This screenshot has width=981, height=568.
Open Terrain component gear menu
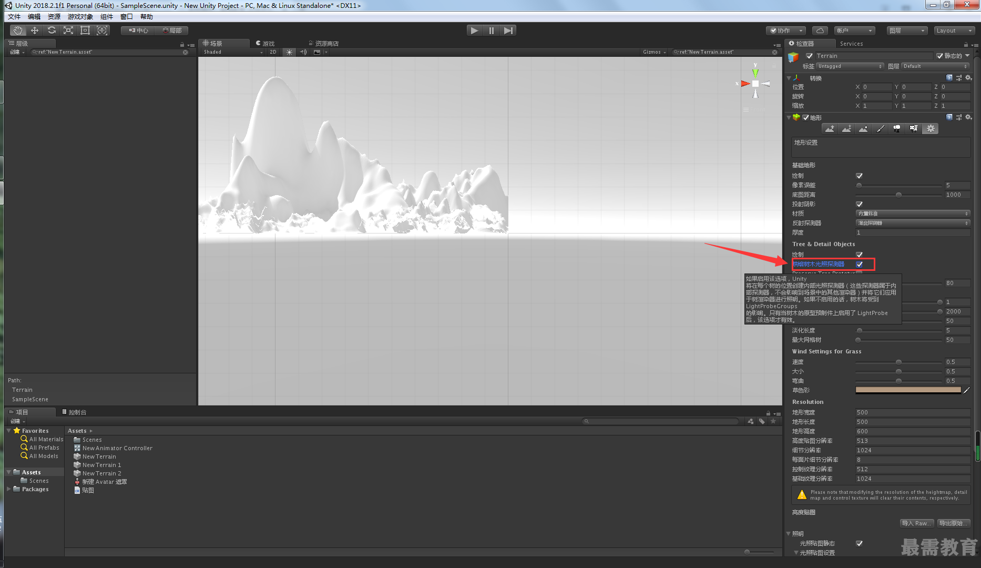[x=968, y=117]
